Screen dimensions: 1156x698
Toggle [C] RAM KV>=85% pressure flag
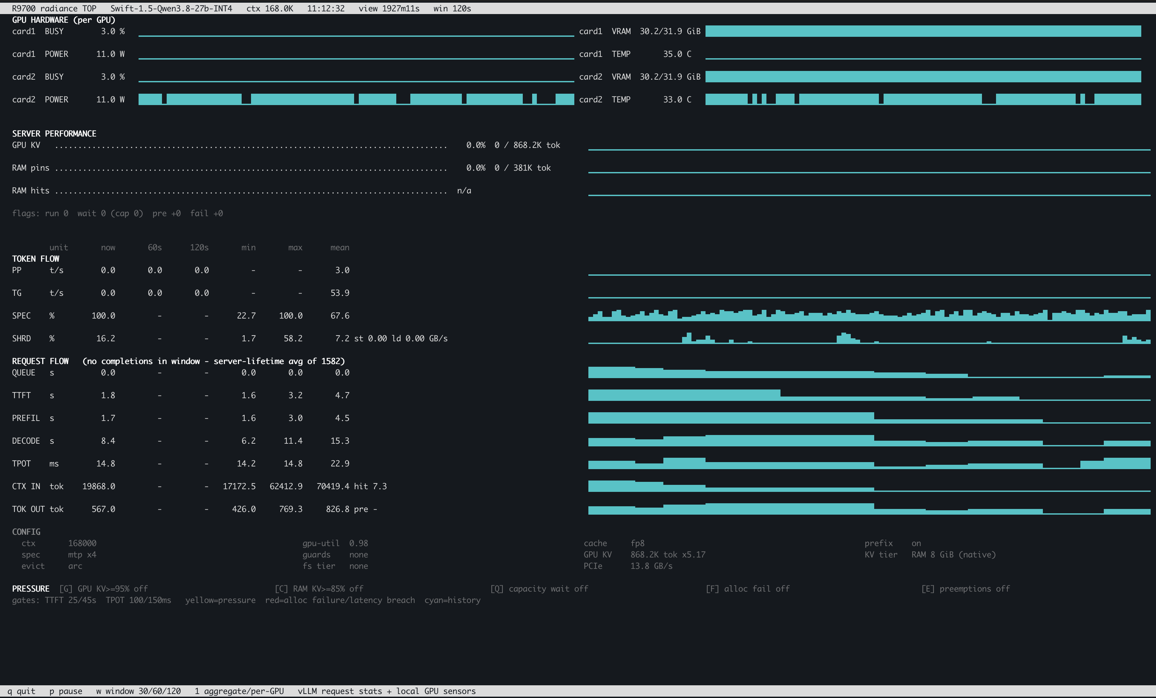pos(319,589)
